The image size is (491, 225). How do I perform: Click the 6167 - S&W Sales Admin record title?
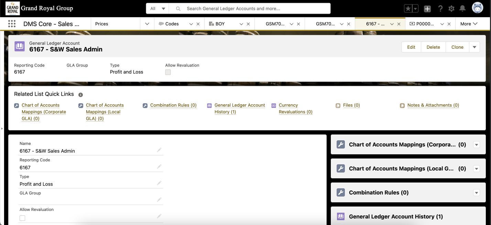click(x=66, y=49)
